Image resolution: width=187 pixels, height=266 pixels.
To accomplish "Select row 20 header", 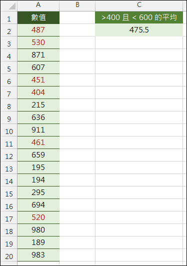I will tap(9, 255).
